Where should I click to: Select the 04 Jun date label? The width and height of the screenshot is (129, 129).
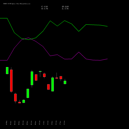pyautogui.click(x=23, y=123)
